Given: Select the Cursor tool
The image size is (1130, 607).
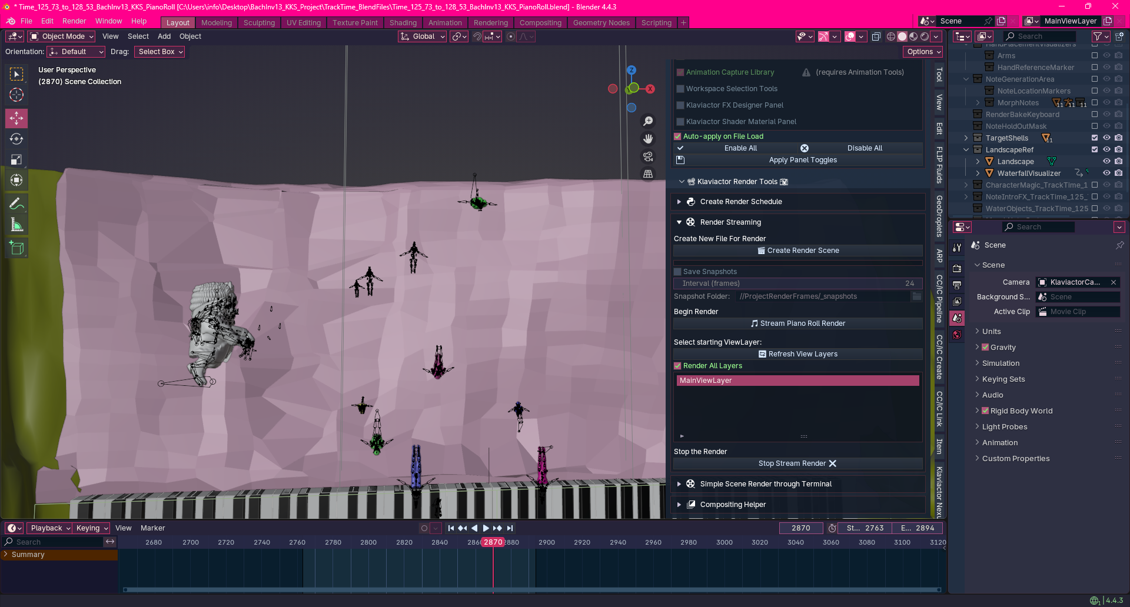Looking at the screenshot, I should [x=16, y=95].
